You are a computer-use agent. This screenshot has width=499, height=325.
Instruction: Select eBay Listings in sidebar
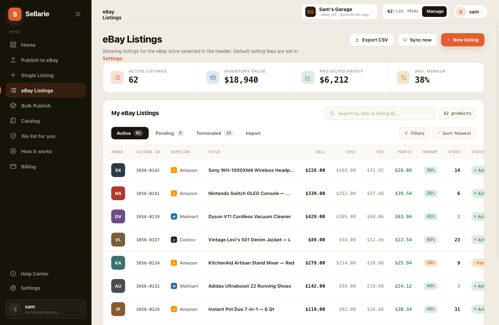point(46,91)
